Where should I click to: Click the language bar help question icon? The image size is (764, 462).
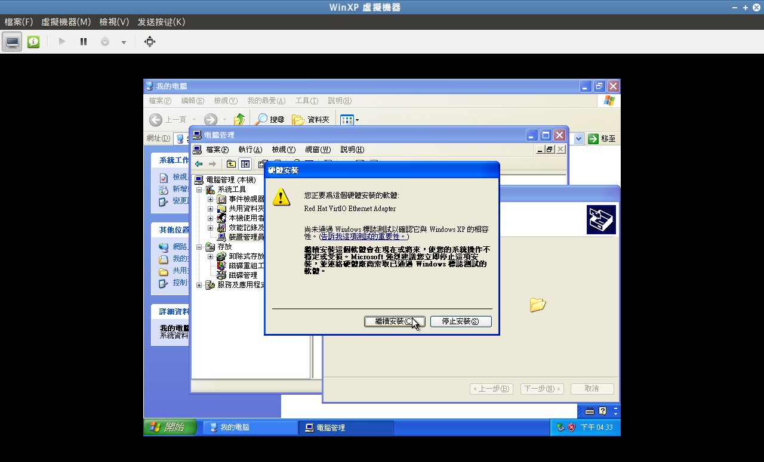[603, 411]
